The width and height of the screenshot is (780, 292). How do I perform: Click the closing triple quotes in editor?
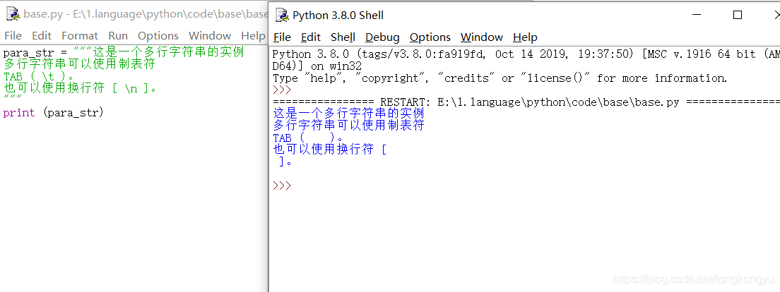pos(12,98)
